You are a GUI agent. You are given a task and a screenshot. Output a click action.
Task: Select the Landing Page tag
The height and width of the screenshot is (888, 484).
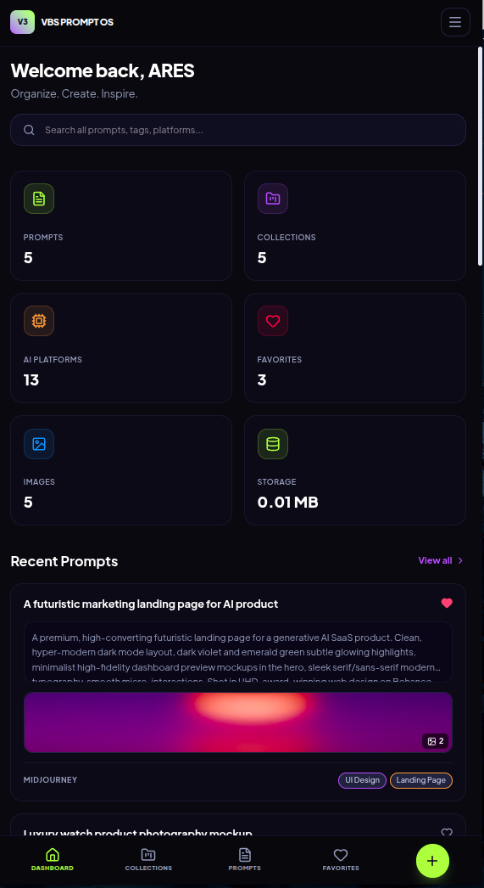pos(421,780)
